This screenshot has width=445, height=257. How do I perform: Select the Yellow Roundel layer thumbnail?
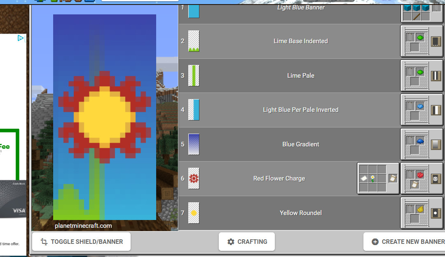pos(194,213)
